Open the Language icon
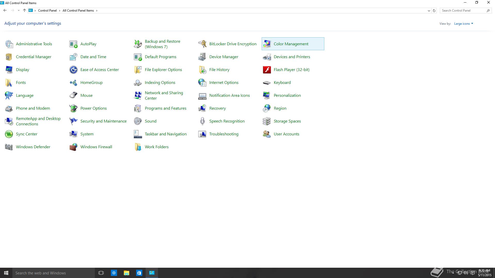 point(9,95)
